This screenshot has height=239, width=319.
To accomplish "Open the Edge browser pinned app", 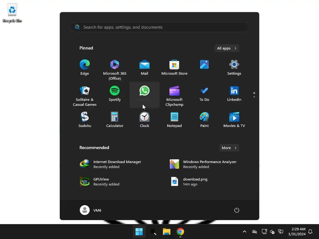I will [x=85, y=68].
